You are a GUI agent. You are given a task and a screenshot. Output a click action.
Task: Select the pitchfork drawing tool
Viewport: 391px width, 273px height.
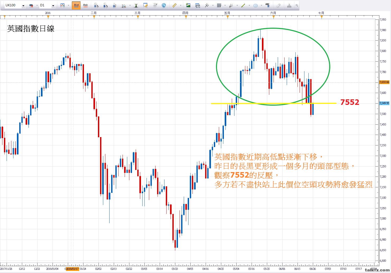point(207,5)
